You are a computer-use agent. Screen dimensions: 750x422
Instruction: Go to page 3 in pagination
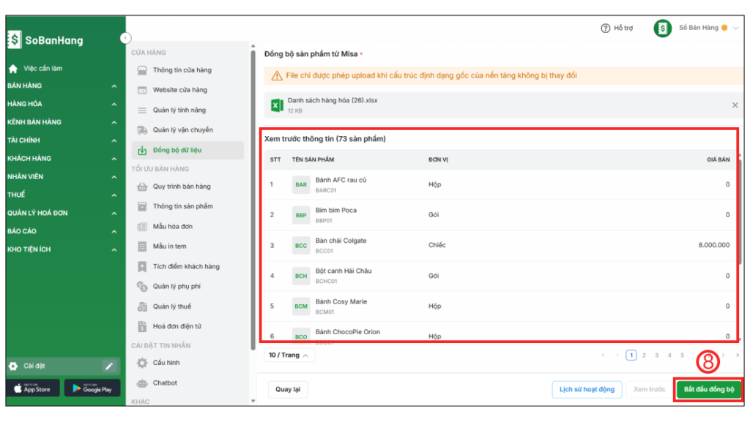tap(657, 355)
